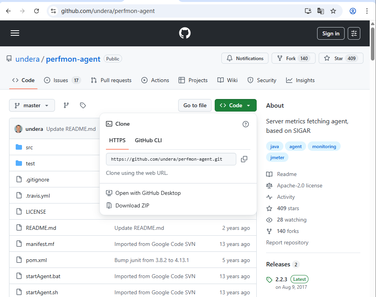Open Insights tab
The width and height of the screenshot is (376, 297).
tap(300, 80)
